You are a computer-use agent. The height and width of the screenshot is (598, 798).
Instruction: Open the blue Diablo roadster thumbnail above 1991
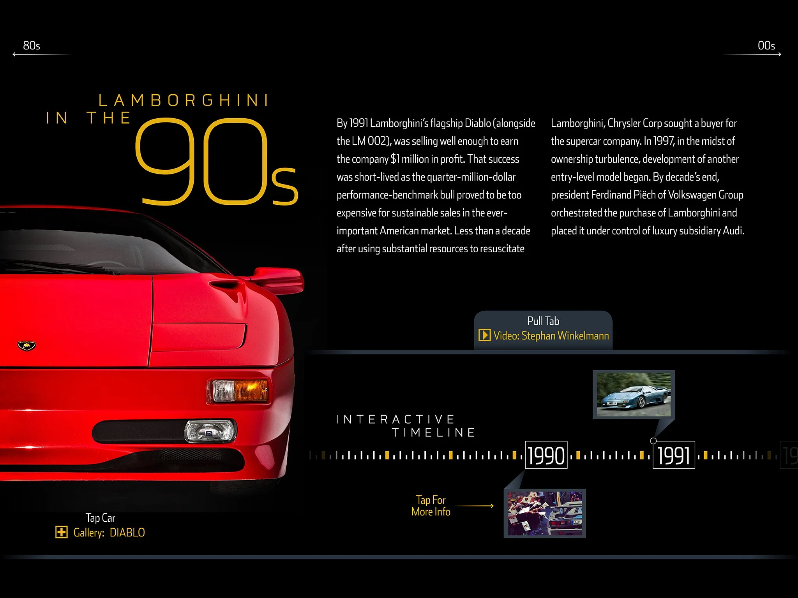(x=634, y=394)
